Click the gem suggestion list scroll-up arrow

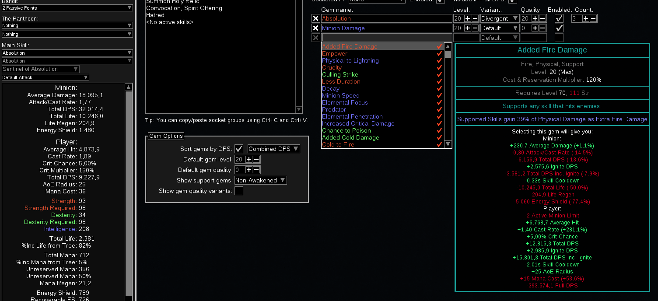tap(448, 46)
